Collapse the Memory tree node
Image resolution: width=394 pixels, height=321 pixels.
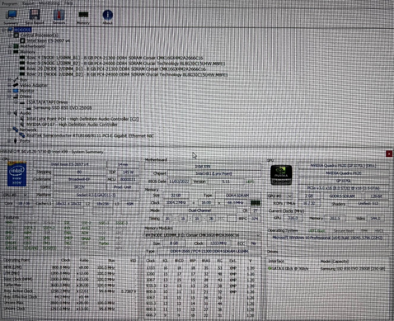(x=10, y=52)
